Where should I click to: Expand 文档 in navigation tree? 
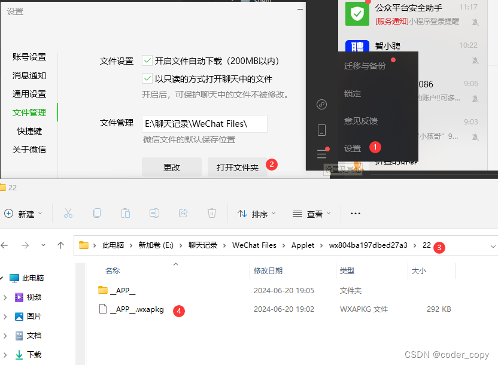5,336
